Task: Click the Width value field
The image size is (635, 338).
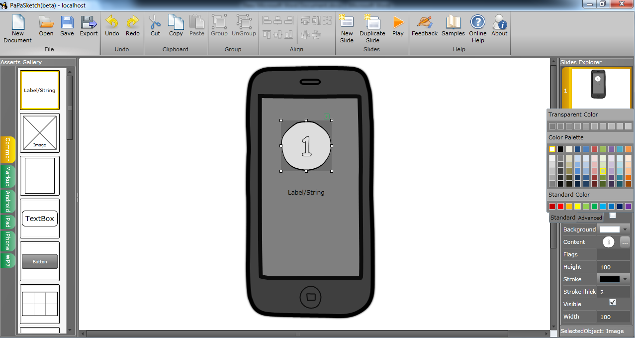Action: 614,317
